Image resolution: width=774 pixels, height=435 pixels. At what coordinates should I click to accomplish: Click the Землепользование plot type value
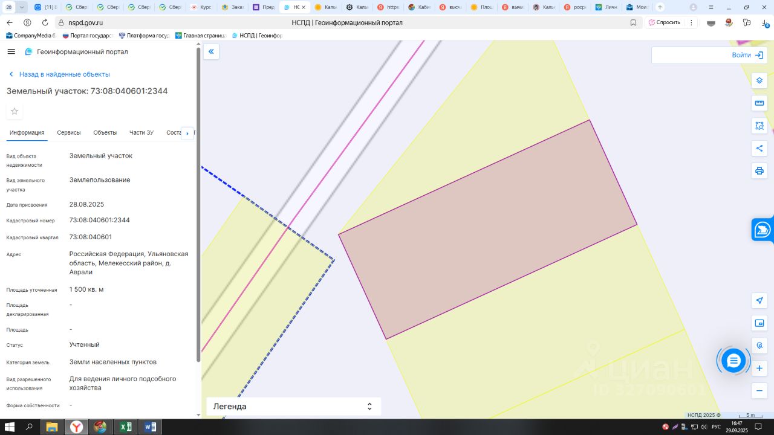(100, 179)
